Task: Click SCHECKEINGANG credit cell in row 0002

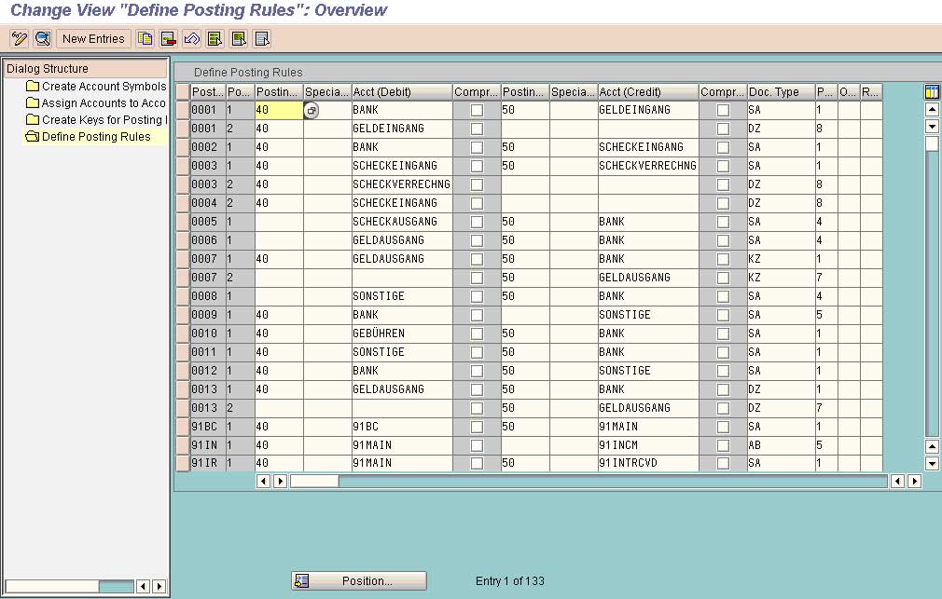Action: click(648, 147)
